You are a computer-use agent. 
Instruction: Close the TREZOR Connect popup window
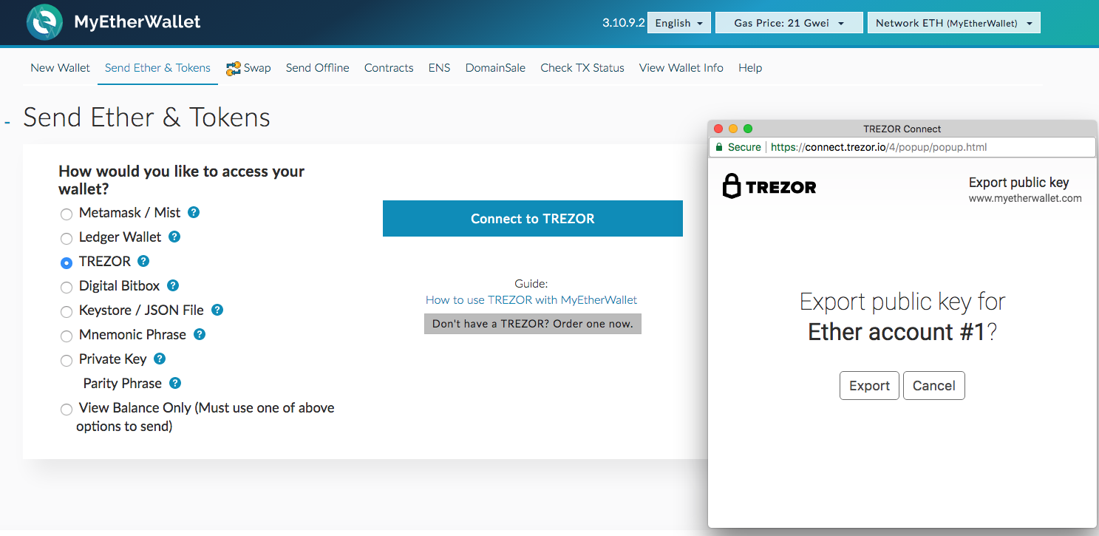(x=718, y=129)
